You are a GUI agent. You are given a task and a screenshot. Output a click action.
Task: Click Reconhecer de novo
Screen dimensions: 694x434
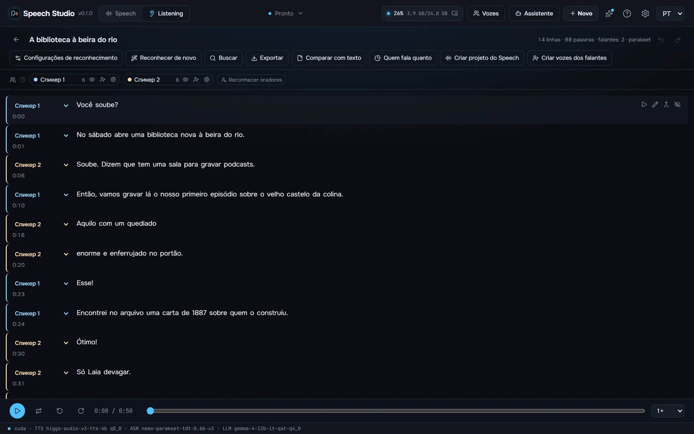coord(164,58)
